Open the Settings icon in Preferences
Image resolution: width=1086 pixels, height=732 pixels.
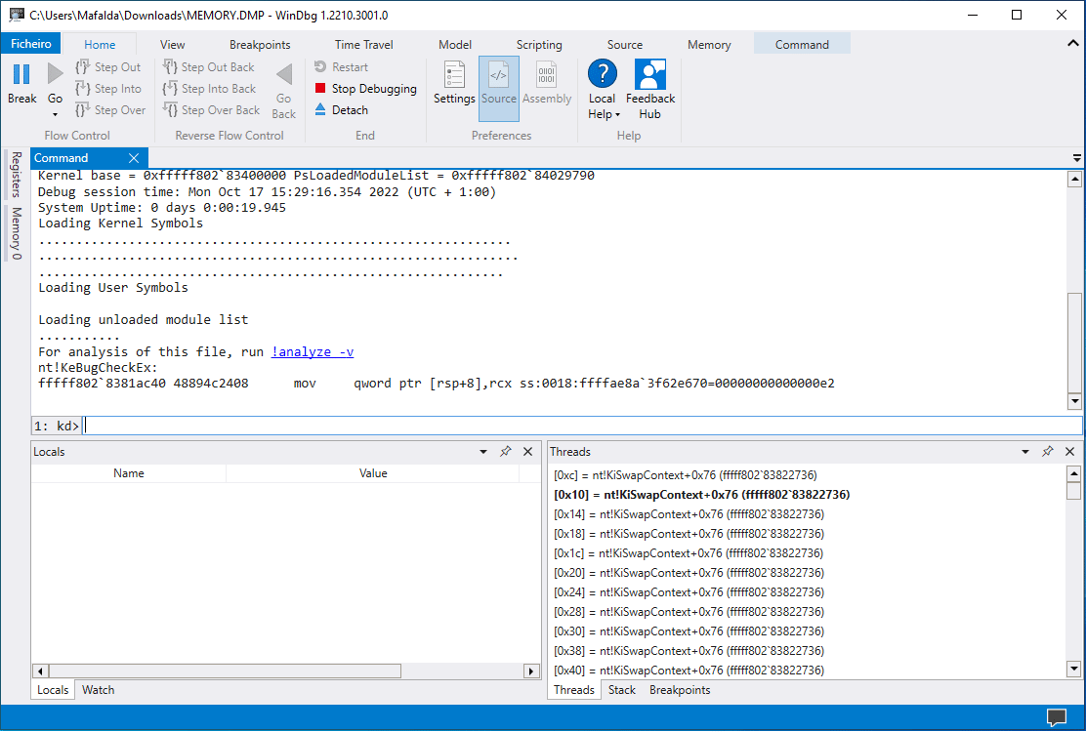tap(454, 75)
